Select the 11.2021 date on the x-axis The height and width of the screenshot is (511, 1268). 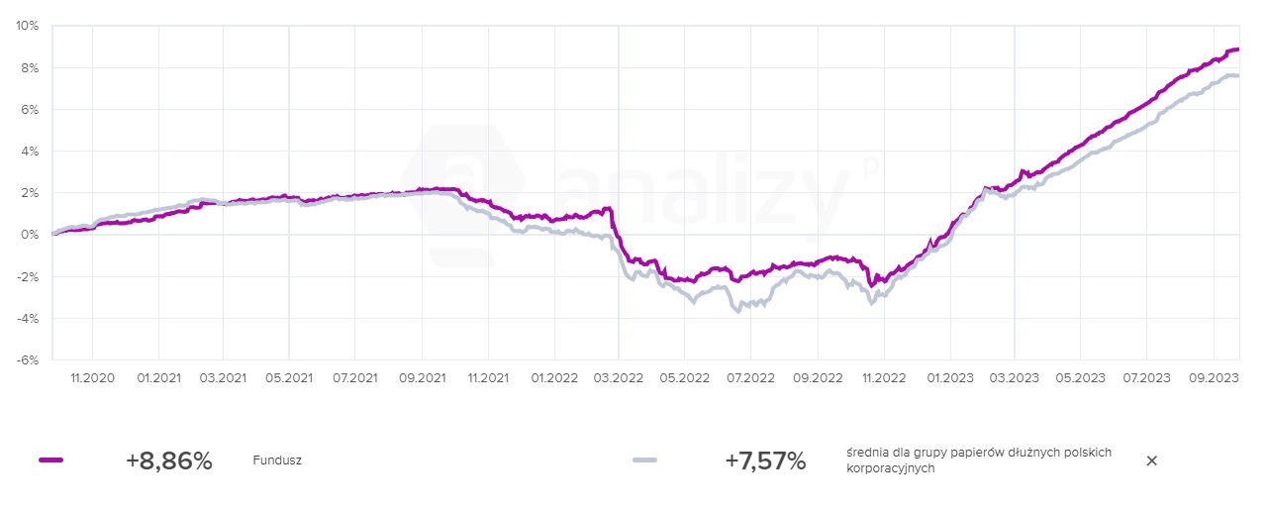tap(487, 377)
